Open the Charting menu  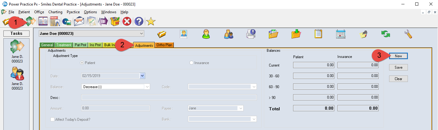tap(55, 12)
